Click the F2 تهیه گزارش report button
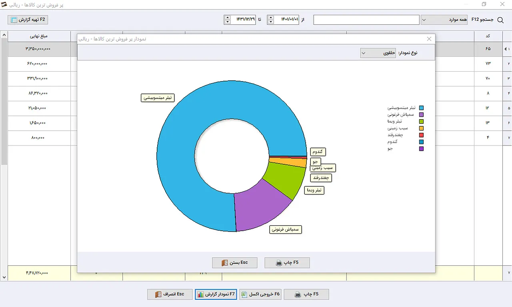Viewport: 512px width, 307px height. point(28,19)
